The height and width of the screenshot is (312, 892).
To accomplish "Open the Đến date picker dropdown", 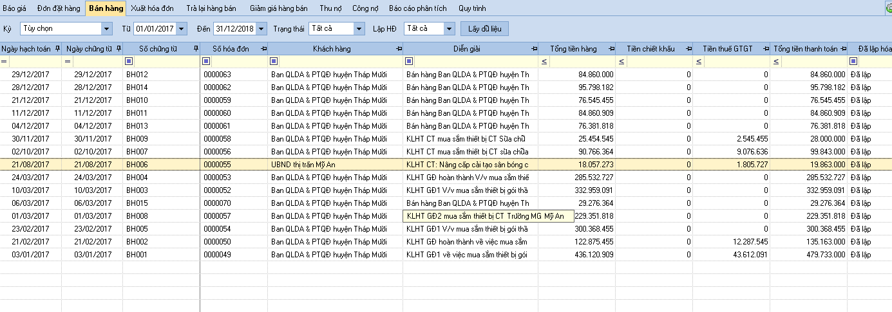I will tap(261, 29).
